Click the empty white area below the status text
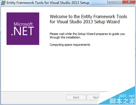Screen dimensions: 136x105 pos(68,68)
